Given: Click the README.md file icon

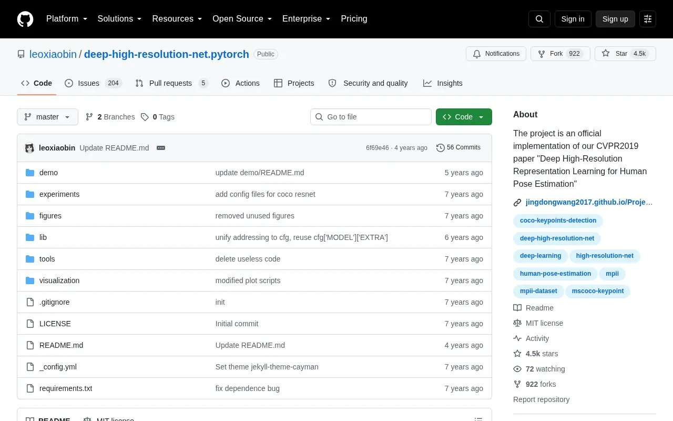Looking at the screenshot, I should pyautogui.click(x=30, y=345).
